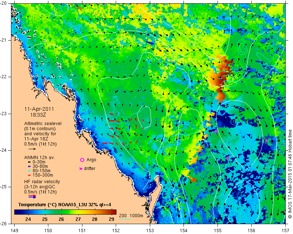Click the '30-80m' depth label
Viewport: 293px width, 234px height.
(40, 166)
